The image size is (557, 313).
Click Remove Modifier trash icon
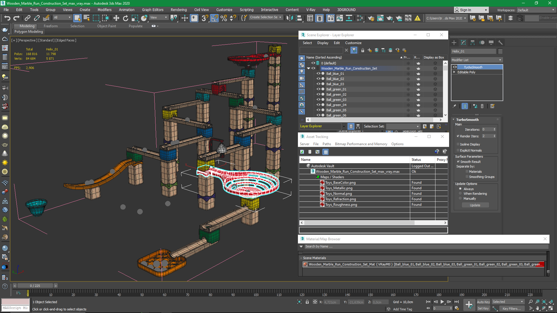(482, 106)
